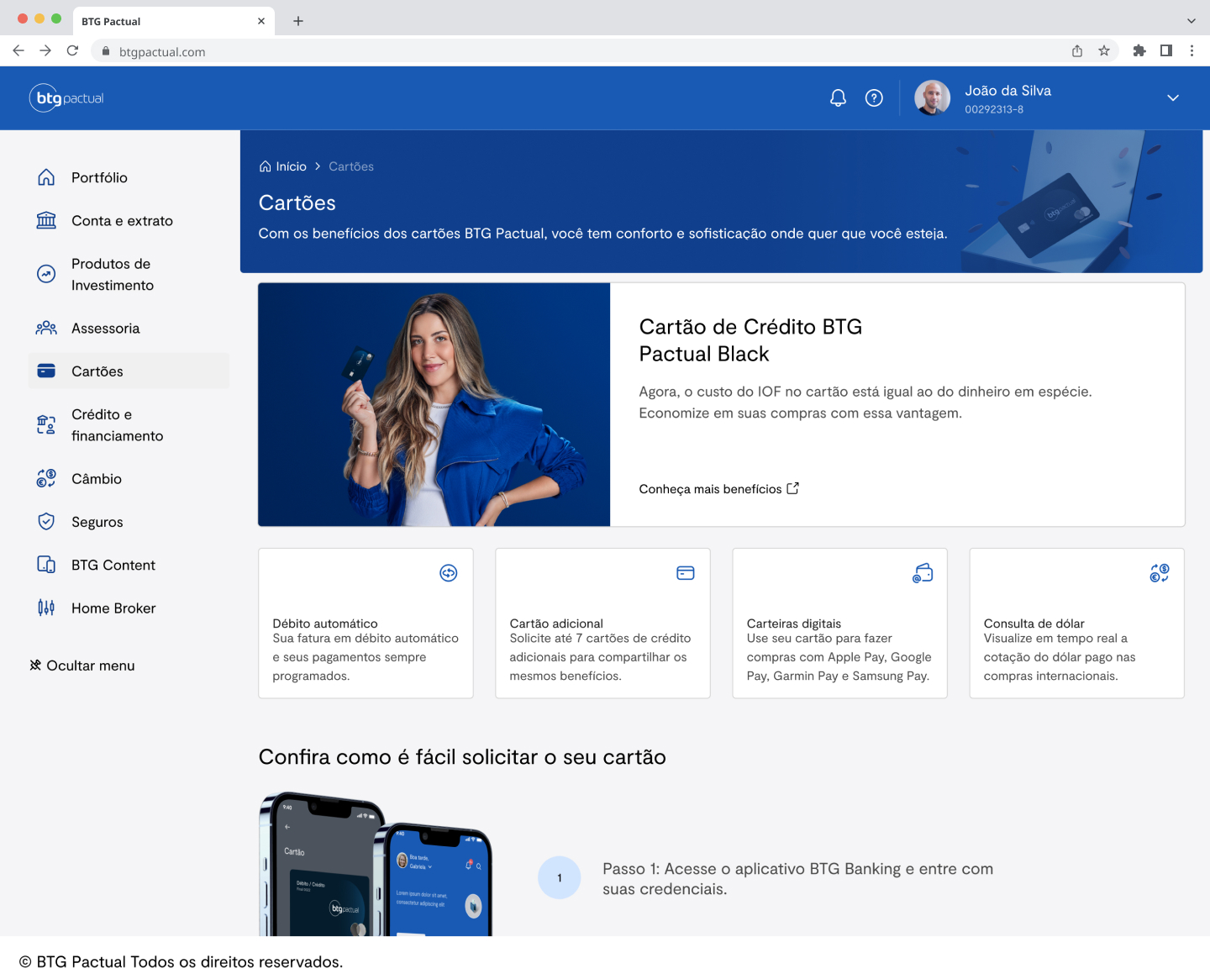Click the BTG Content devices icon
The height and width of the screenshot is (979, 1210).
click(x=46, y=565)
